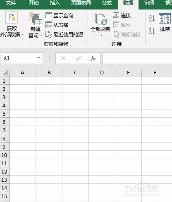Expand the 全部刷新 dropdown arrow
Screen dimensions: 172x202
(101, 35)
